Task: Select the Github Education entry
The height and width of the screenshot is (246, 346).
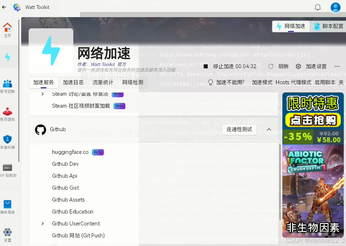Action: [73, 212]
